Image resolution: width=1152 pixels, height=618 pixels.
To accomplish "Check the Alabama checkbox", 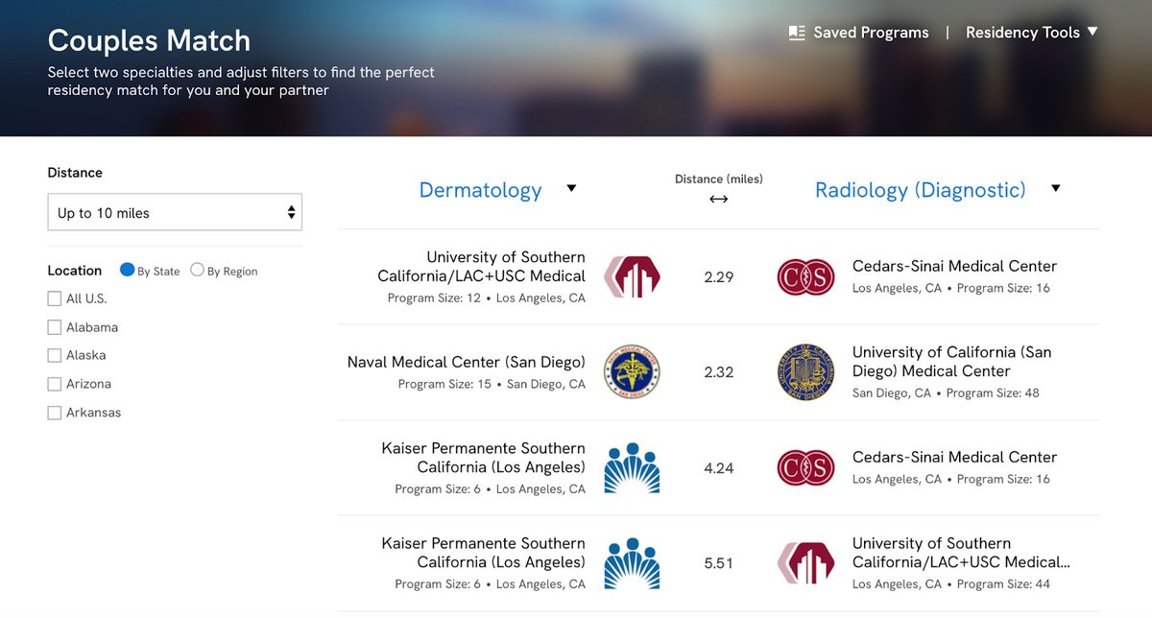I will pyautogui.click(x=55, y=327).
